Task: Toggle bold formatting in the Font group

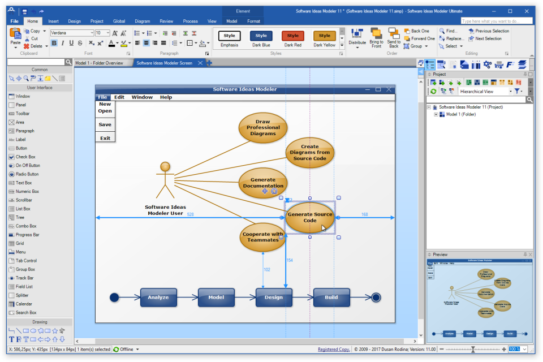Action: (x=54, y=42)
